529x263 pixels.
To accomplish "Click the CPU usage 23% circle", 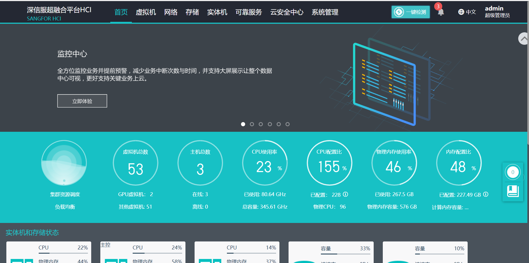I will click(x=265, y=163).
